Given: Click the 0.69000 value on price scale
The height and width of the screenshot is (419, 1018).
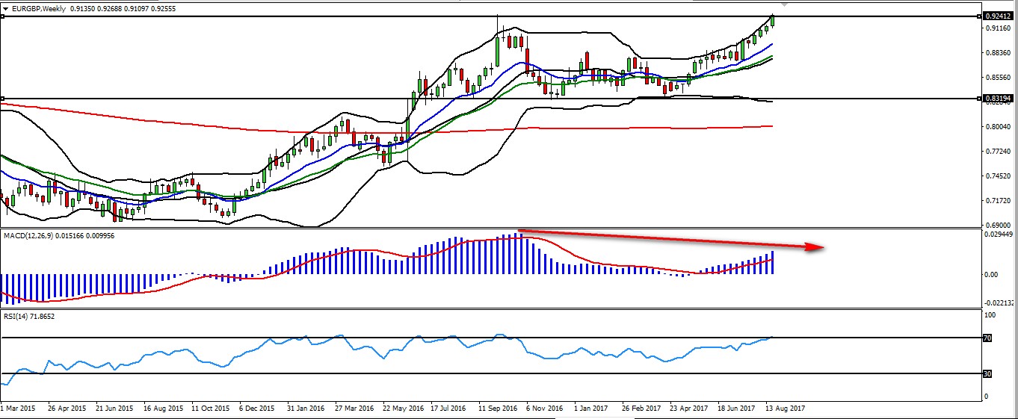Looking at the screenshot, I should (999, 226).
